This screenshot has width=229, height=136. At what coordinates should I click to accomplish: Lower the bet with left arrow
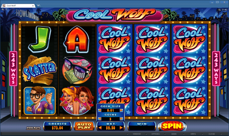point(100,128)
